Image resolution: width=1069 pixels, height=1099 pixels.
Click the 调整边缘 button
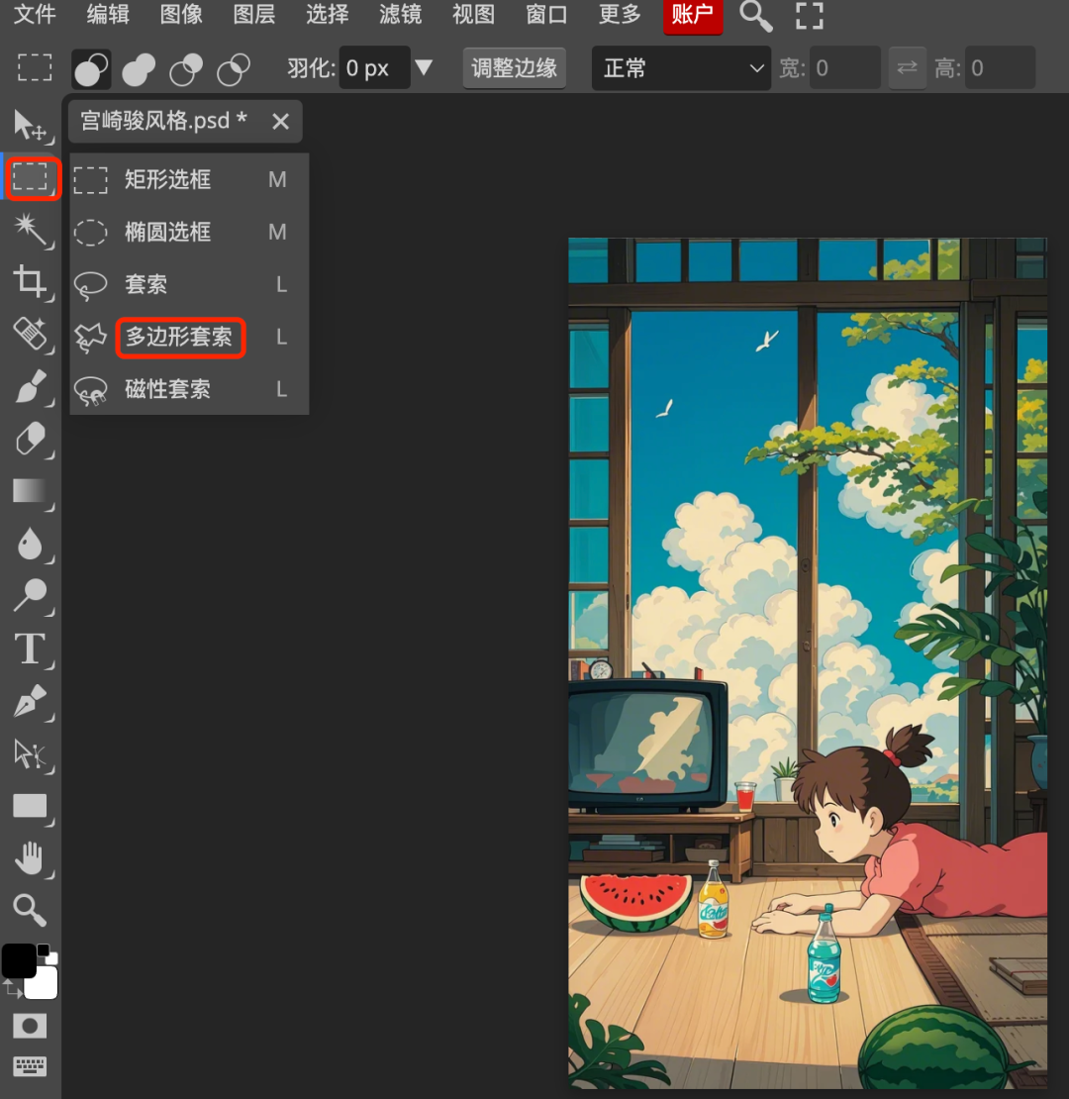pos(514,68)
